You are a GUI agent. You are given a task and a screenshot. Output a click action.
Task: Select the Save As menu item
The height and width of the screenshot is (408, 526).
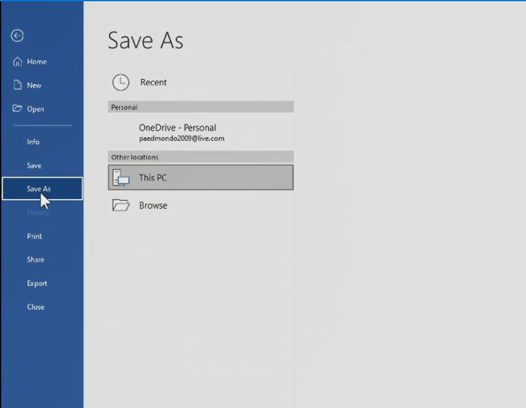point(39,189)
